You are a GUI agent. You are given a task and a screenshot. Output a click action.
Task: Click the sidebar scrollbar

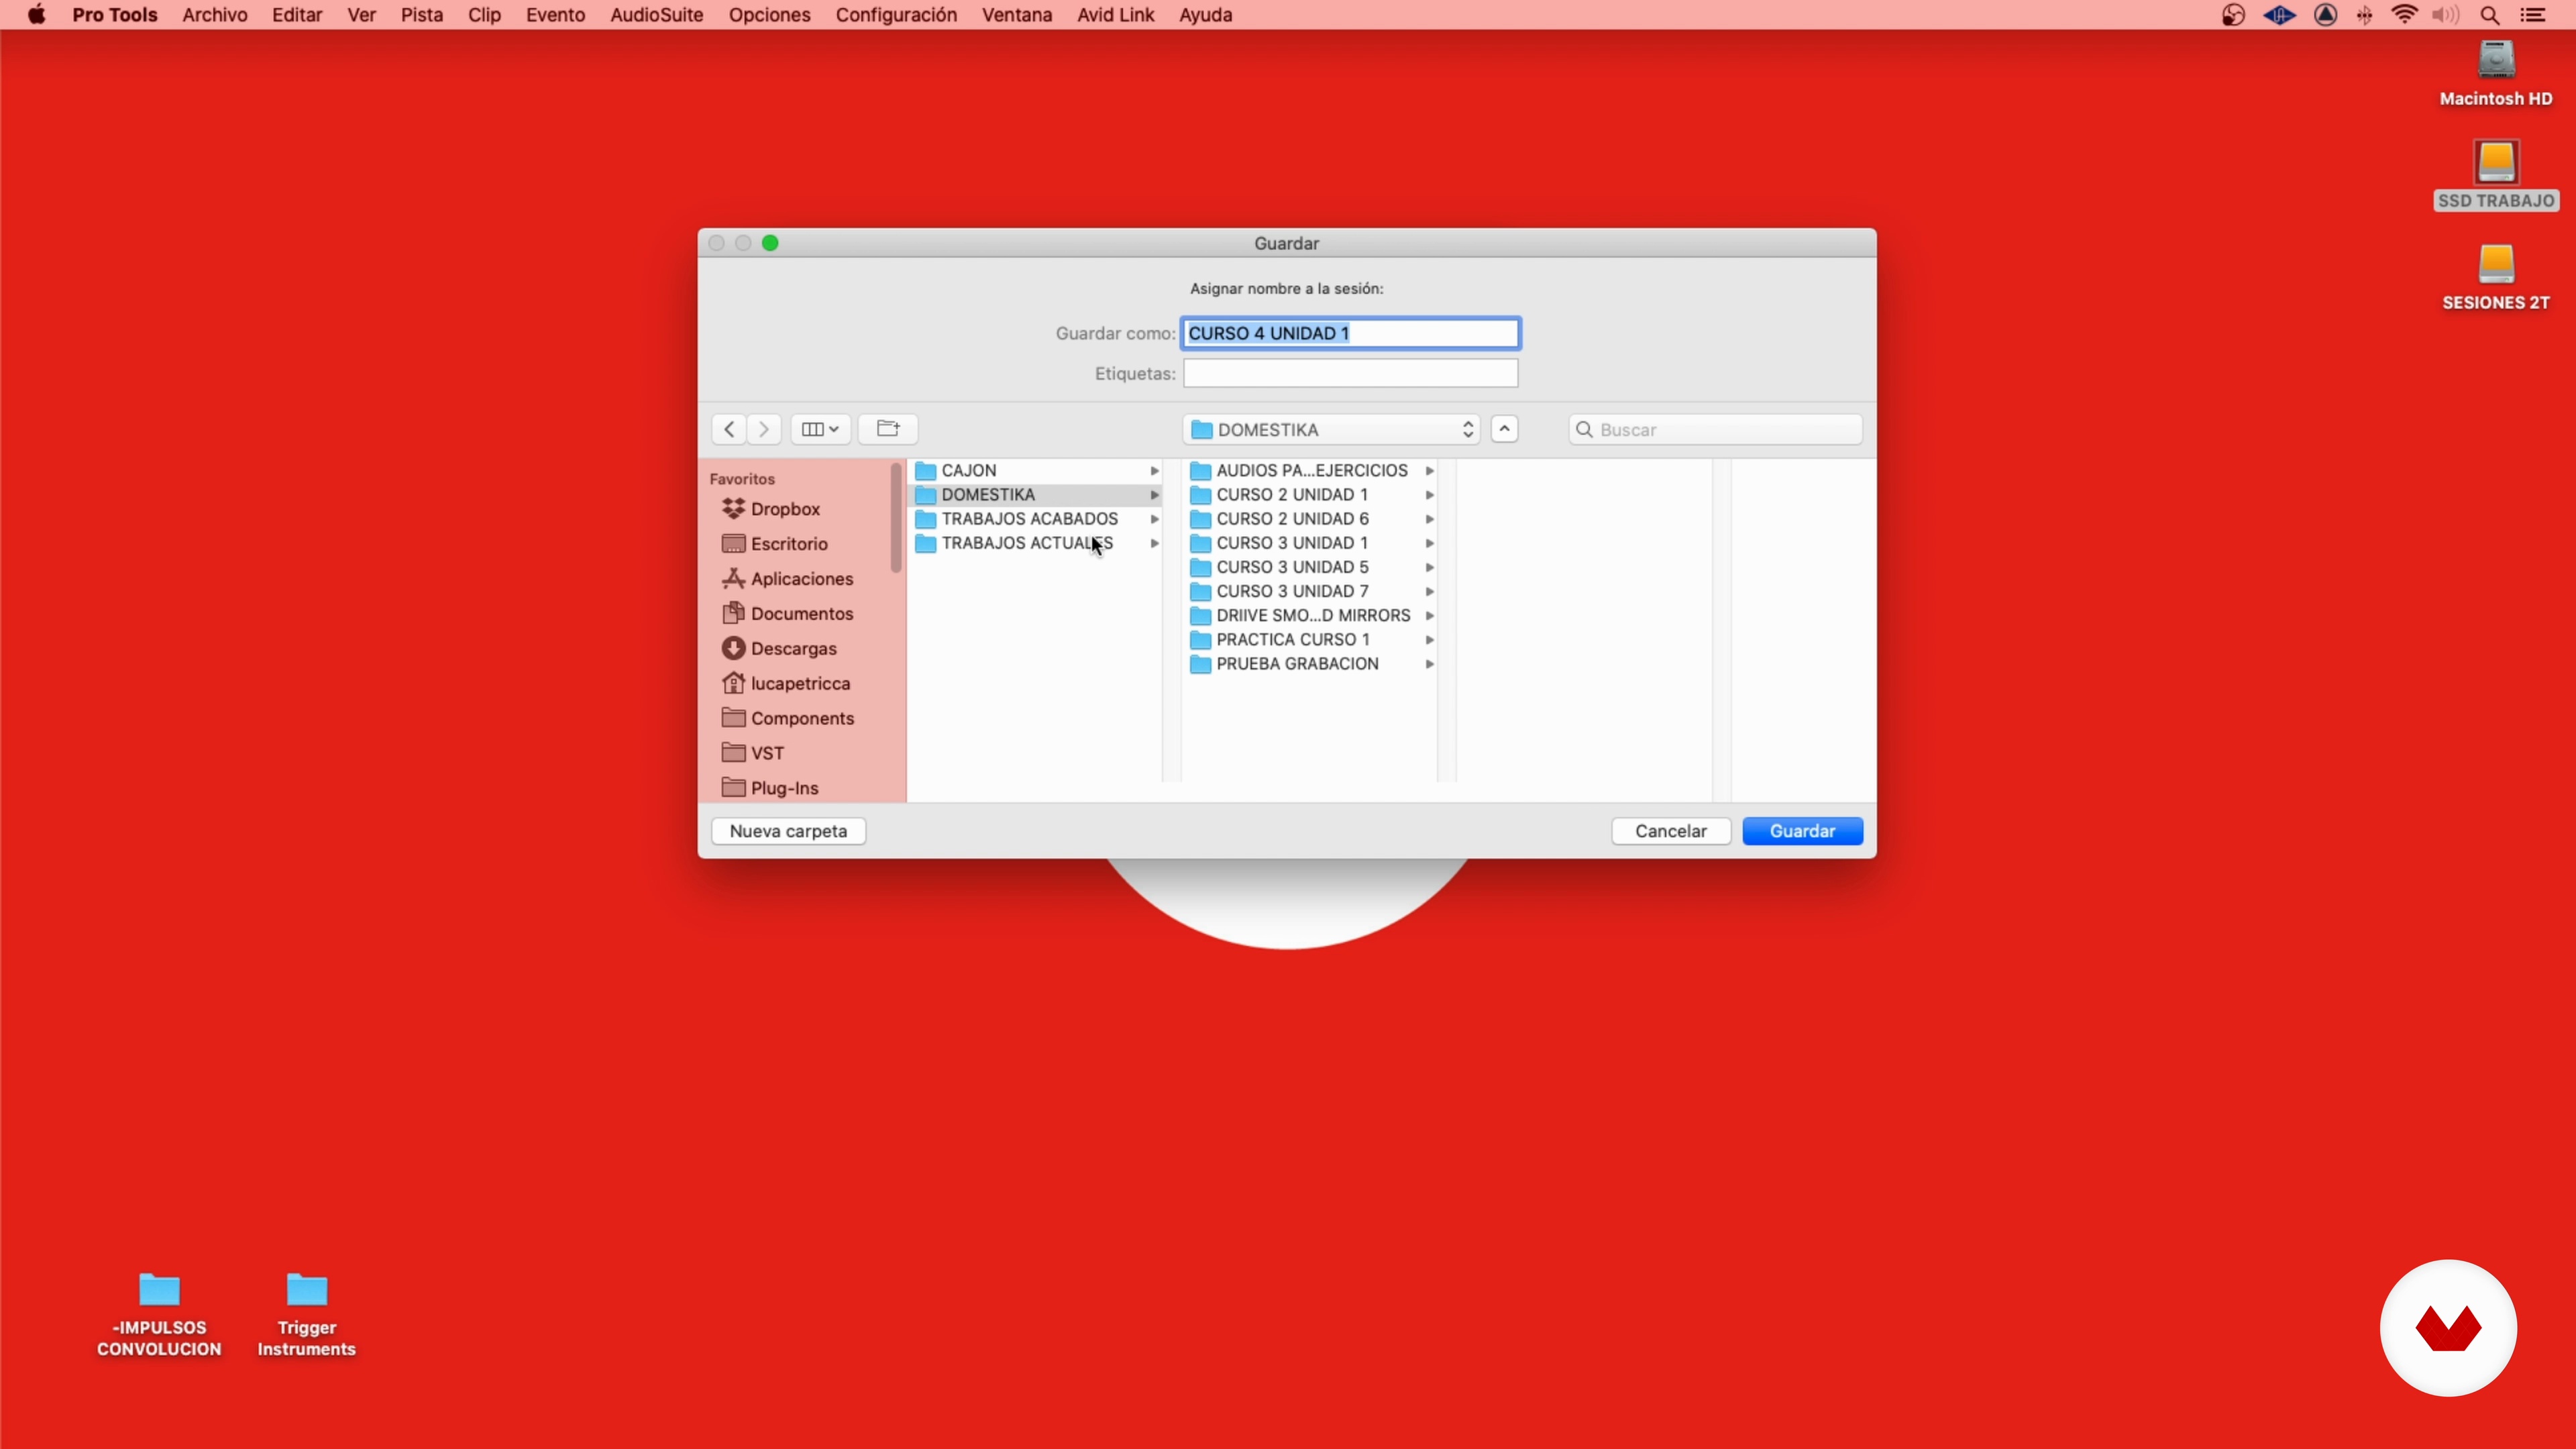click(895, 518)
